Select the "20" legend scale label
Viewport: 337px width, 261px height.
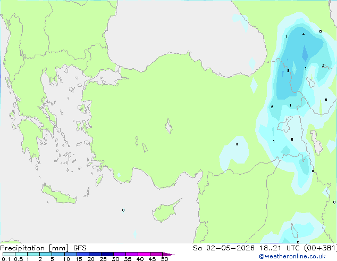pos(91,259)
